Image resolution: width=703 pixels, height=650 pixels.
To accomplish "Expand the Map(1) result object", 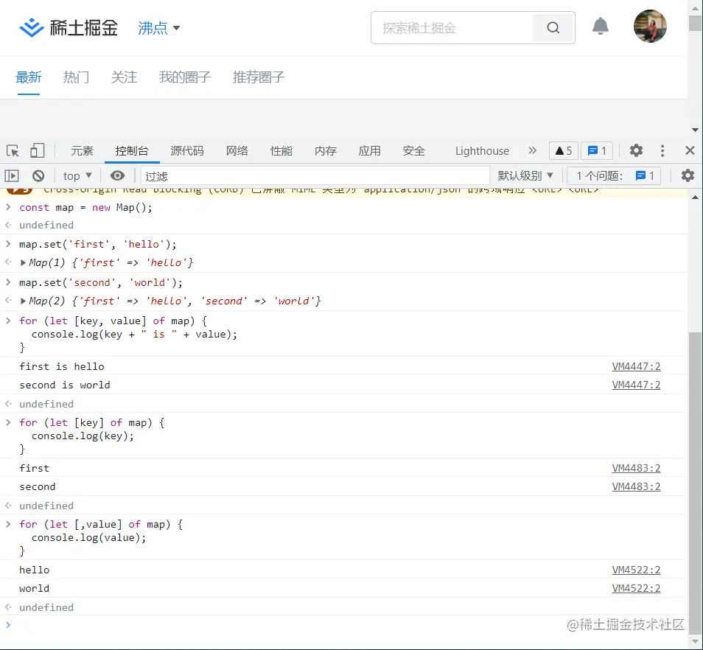I will pos(23,262).
